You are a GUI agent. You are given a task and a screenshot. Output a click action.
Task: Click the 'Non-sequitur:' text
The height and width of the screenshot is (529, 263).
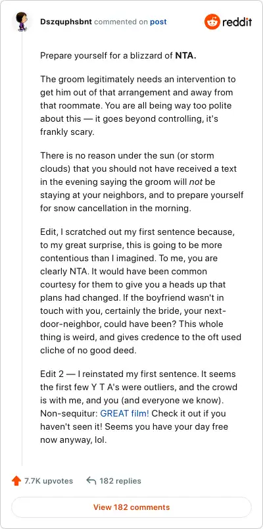[x=69, y=413]
